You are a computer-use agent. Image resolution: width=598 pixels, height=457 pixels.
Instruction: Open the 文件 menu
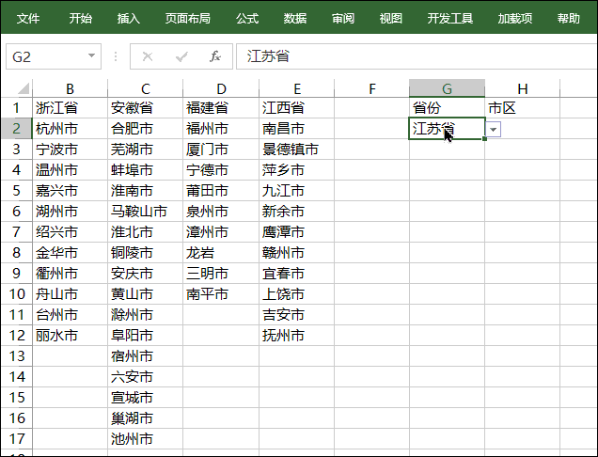point(28,18)
